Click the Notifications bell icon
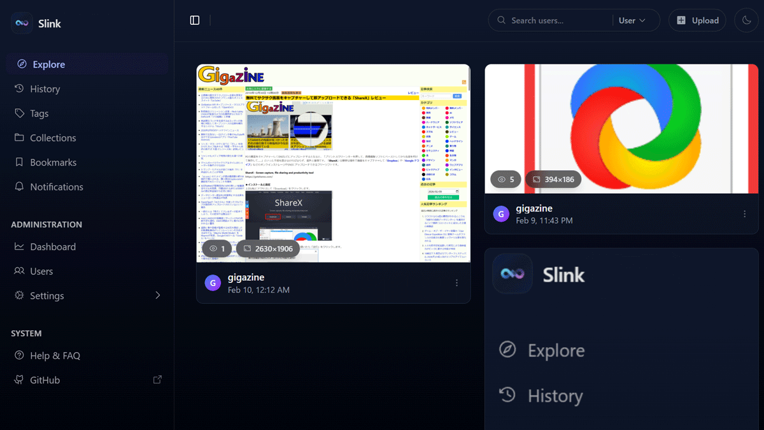Viewport: 764px width, 430px height. point(19,187)
